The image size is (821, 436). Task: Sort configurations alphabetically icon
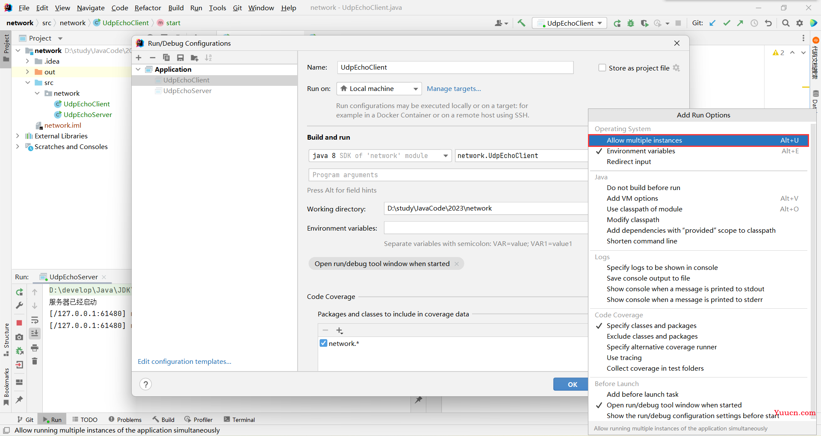208,58
